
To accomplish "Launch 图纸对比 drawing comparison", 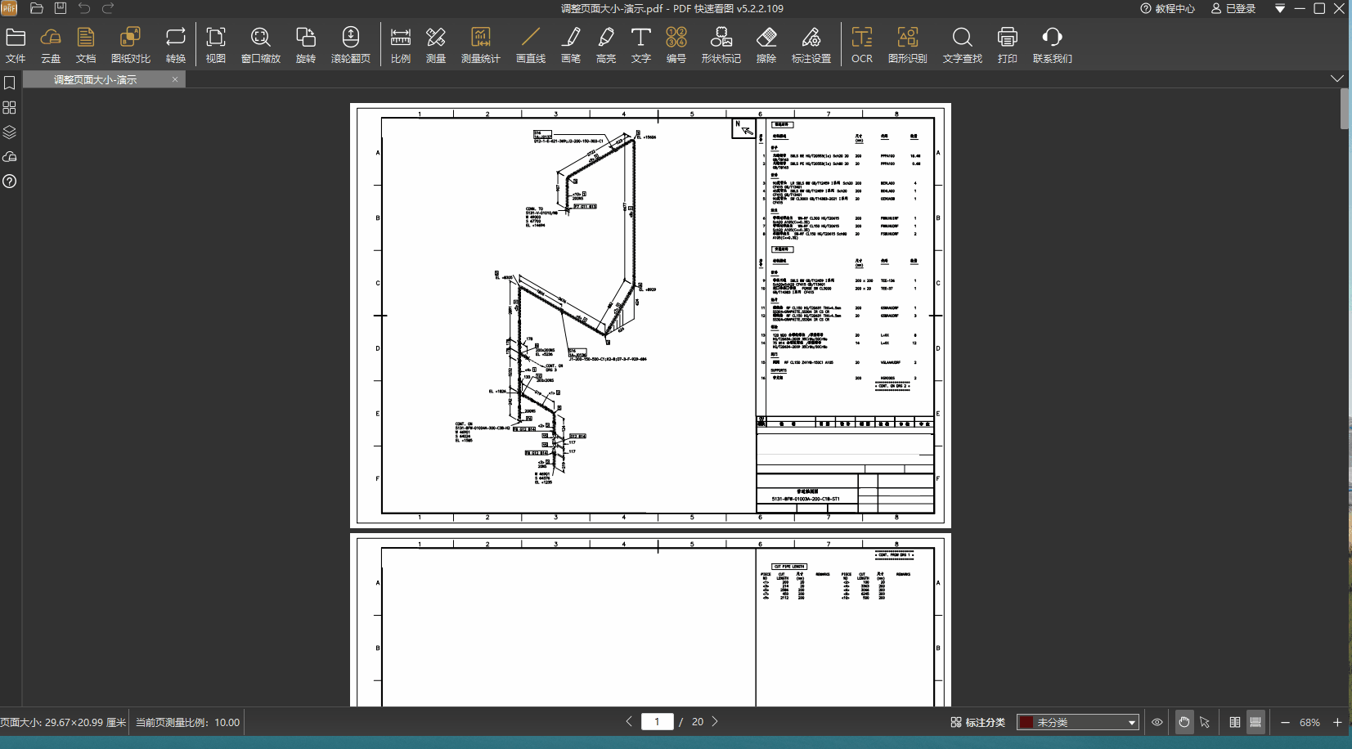I will pyautogui.click(x=131, y=45).
